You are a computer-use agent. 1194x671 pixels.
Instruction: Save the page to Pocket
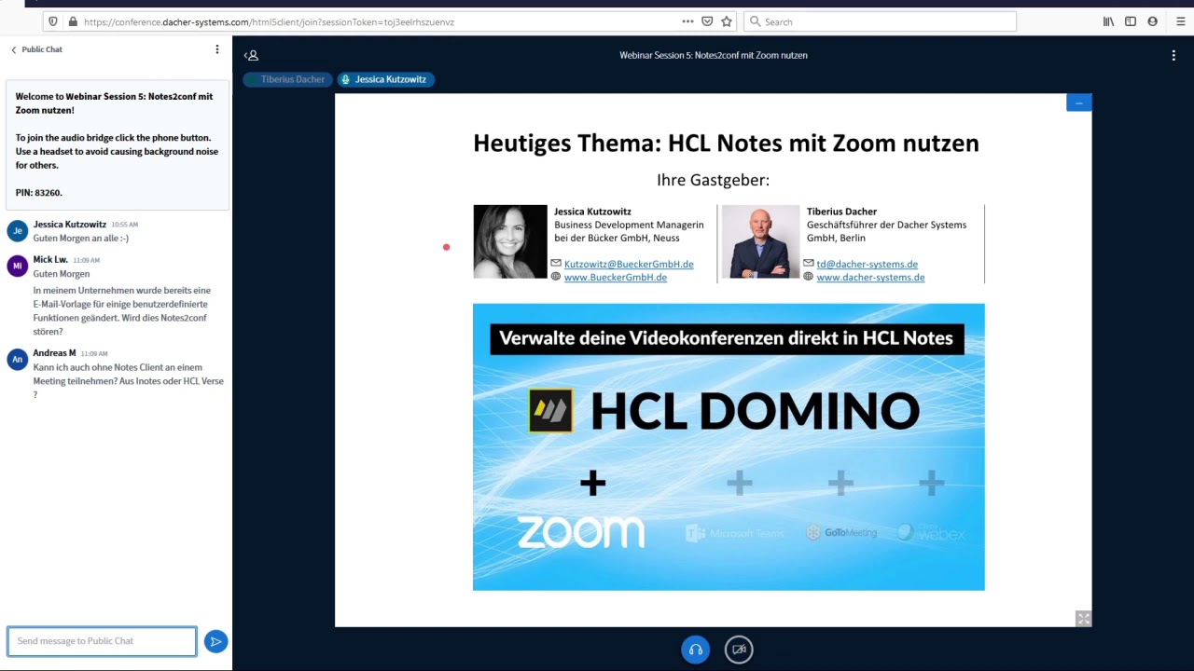707,21
